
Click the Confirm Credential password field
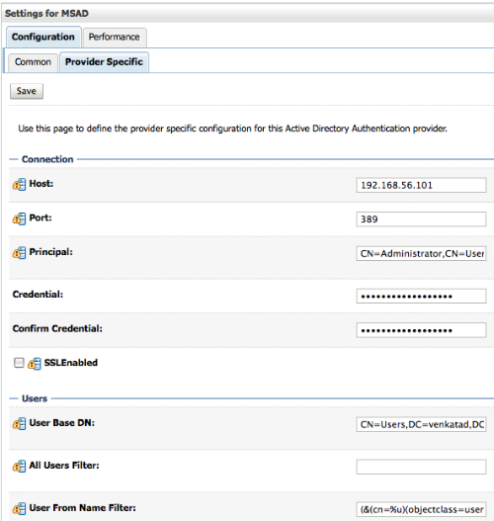tap(421, 330)
